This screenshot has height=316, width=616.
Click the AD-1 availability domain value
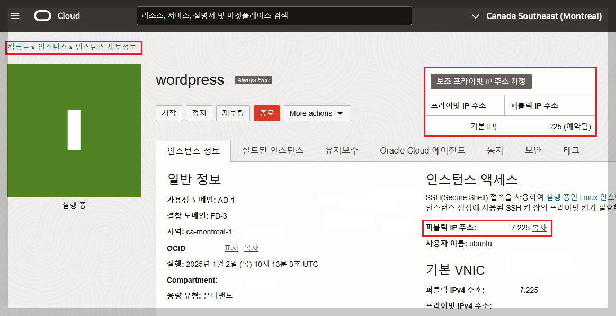tap(226, 200)
